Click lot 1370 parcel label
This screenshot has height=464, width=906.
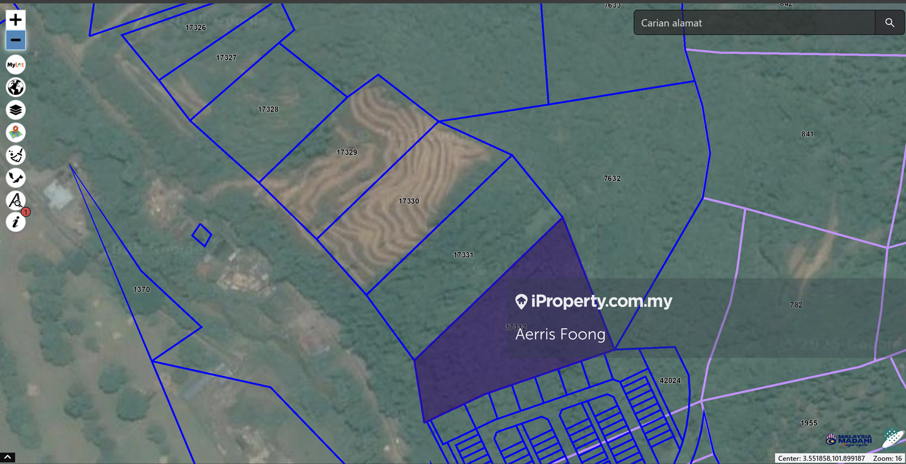pyautogui.click(x=142, y=289)
